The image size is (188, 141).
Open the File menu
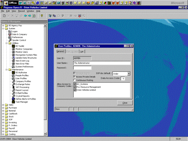(3, 11)
